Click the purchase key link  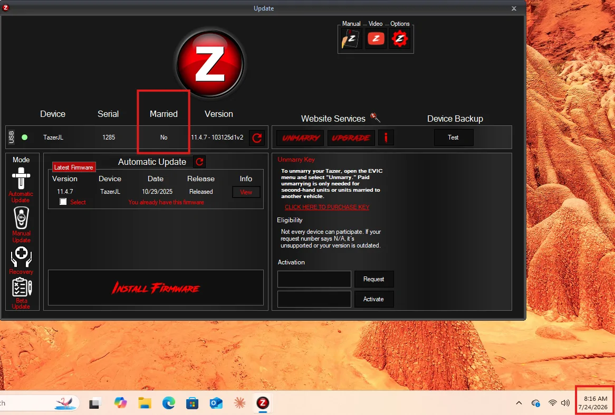pos(326,207)
